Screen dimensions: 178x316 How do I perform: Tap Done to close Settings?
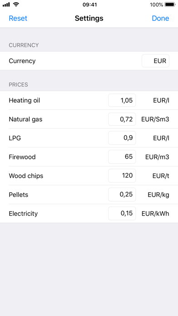click(160, 18)
